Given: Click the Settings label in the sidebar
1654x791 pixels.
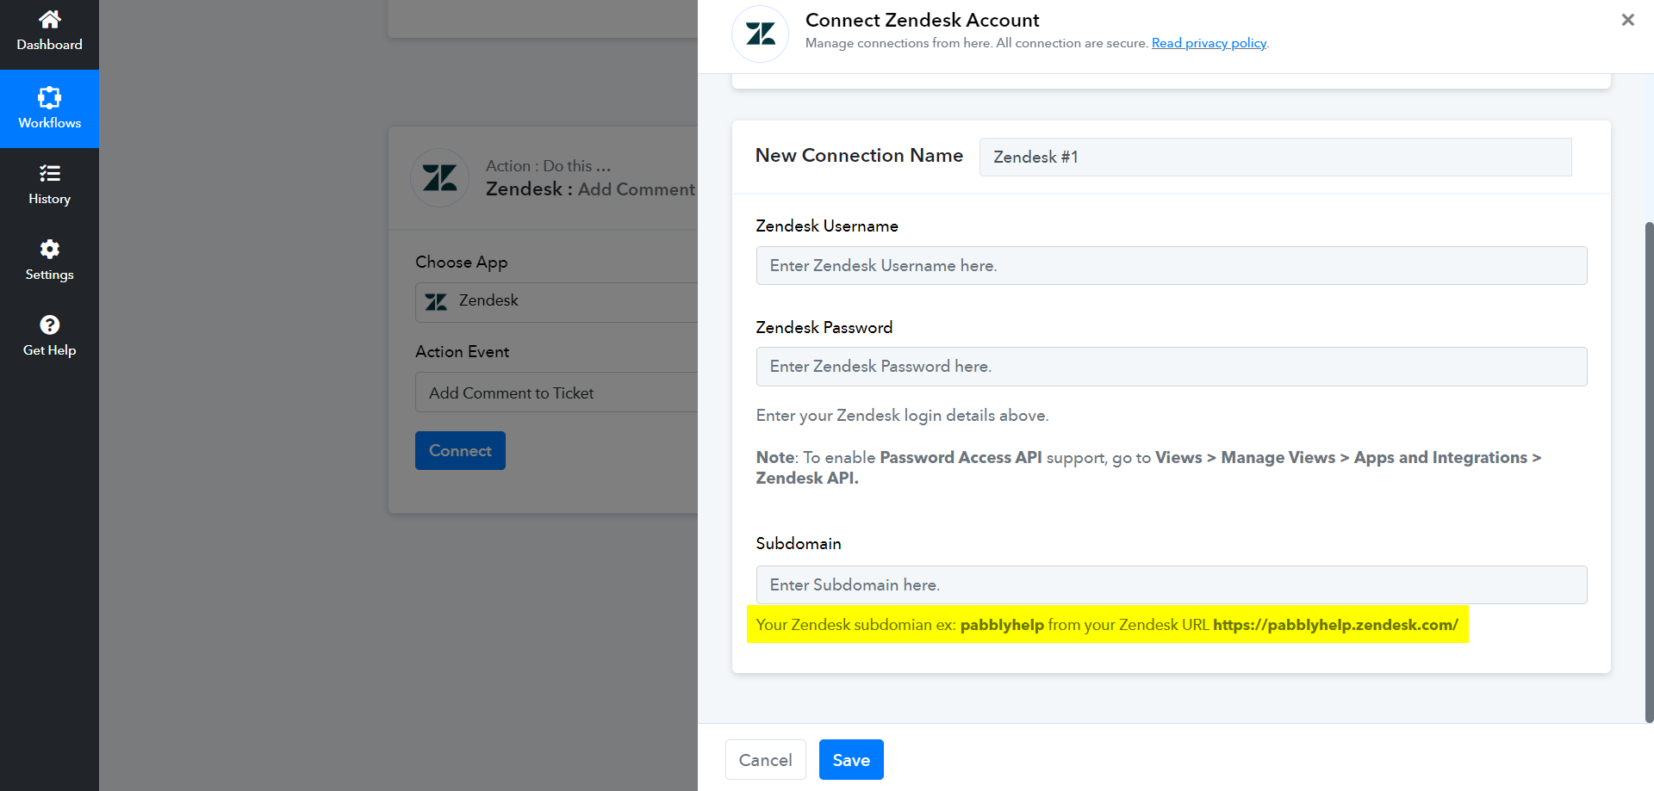Looking at the screenshot, I should (50, 275).
